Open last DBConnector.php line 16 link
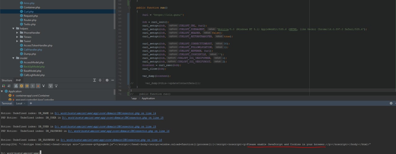396x154 pixels. click(x=111, y=140)
